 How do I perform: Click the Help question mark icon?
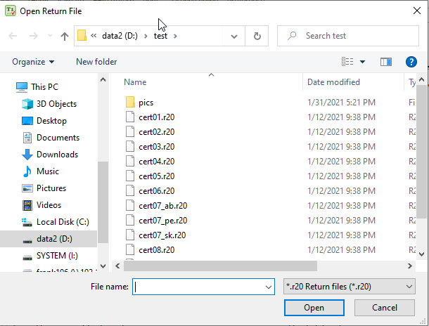411,62
